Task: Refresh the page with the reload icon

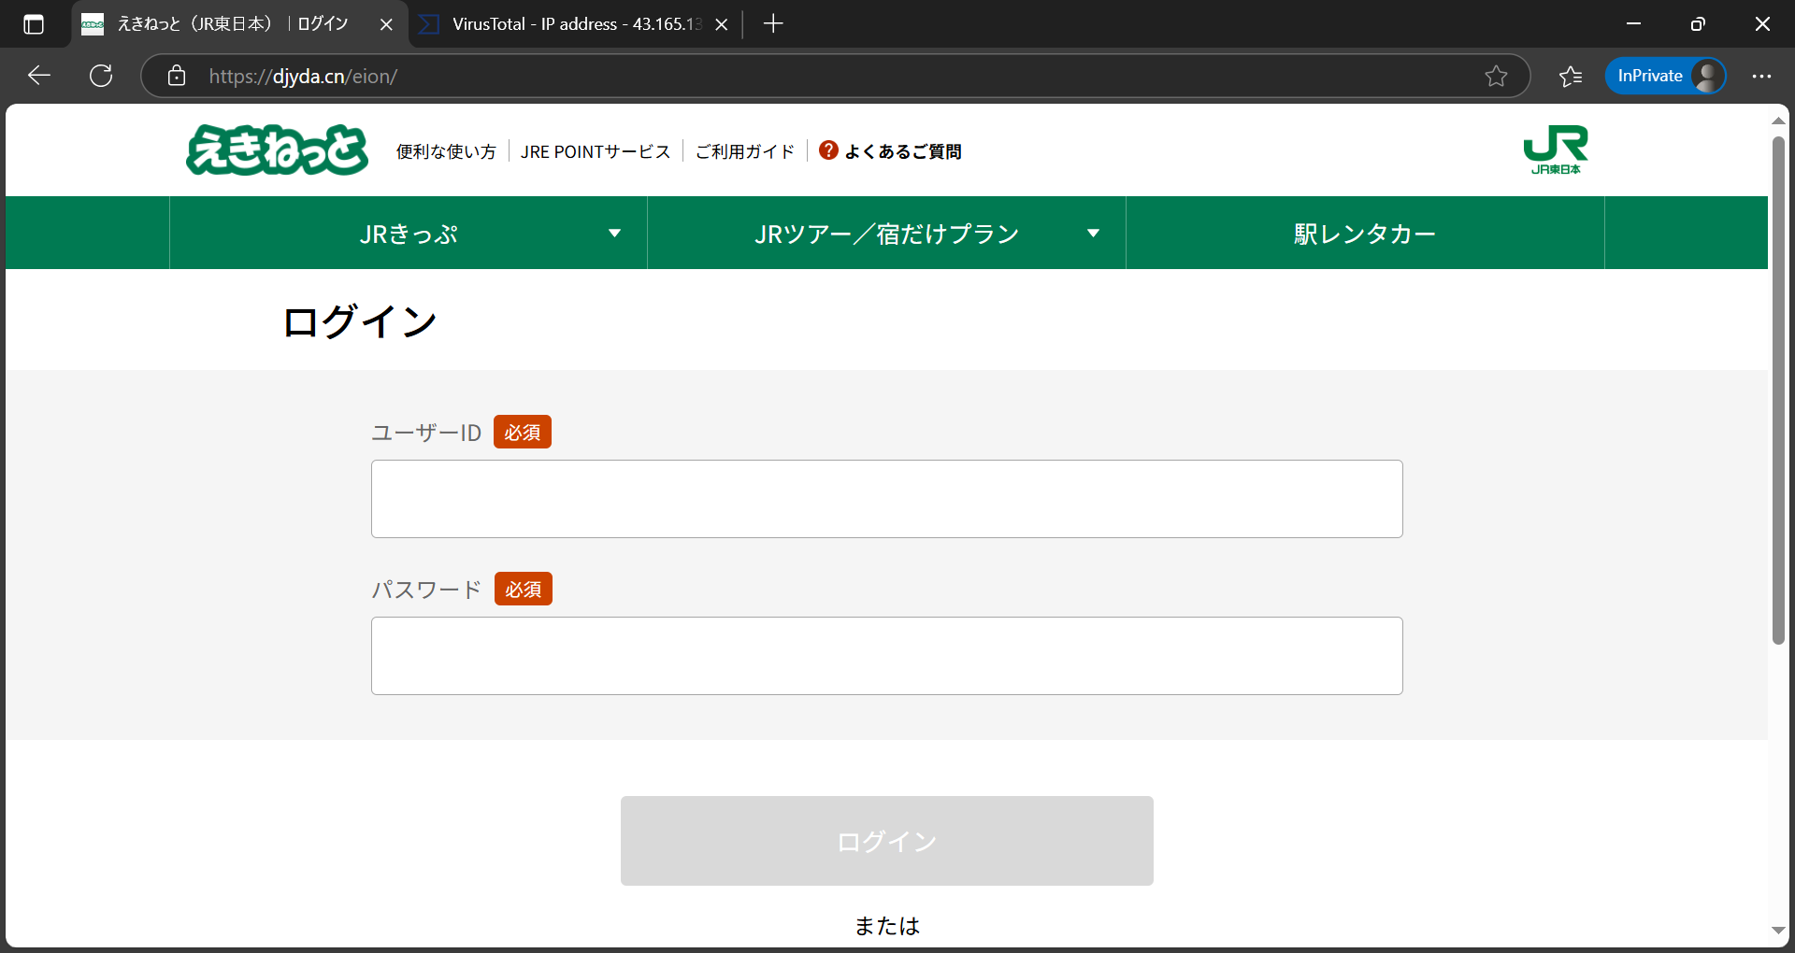Action: click(101, 76)
